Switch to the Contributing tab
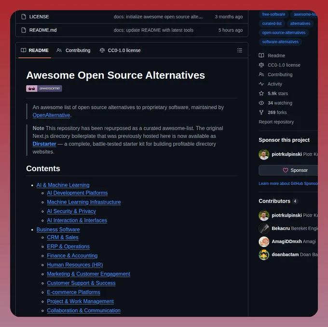The height and width of the screenshot is (327, 328). tap(73, 50)
